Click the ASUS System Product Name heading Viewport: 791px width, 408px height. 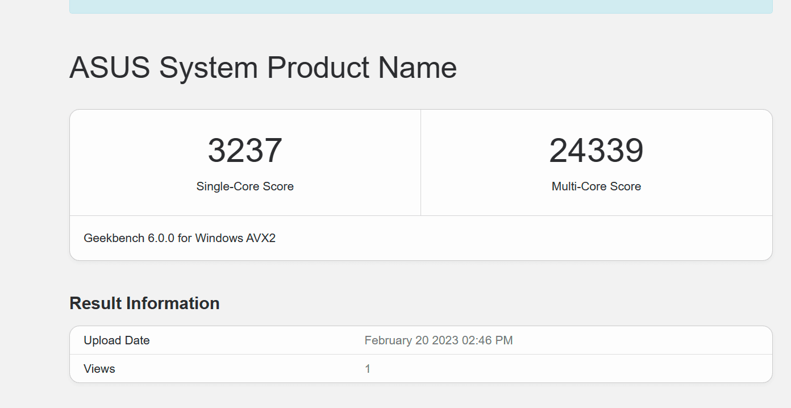click(263, 68)
